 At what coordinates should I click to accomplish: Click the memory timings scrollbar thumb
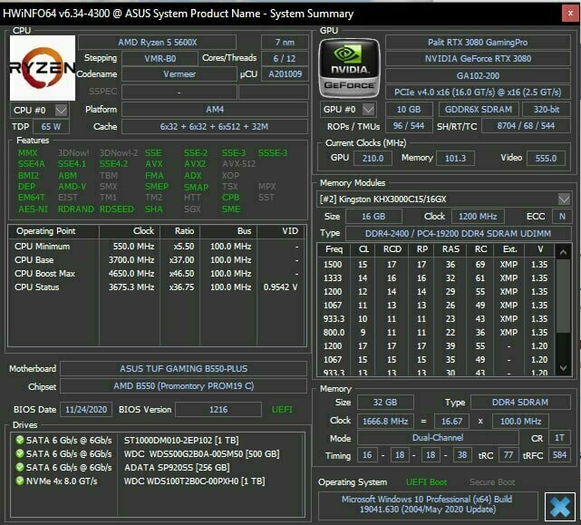[x=563, y=296]
